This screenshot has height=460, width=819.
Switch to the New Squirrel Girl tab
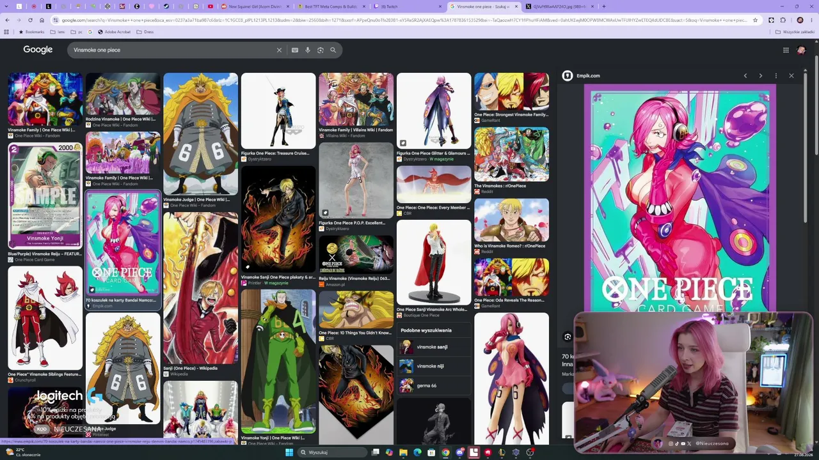(255, 6)
